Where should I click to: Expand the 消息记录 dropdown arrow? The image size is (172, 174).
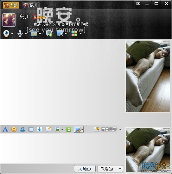(120, 130)
